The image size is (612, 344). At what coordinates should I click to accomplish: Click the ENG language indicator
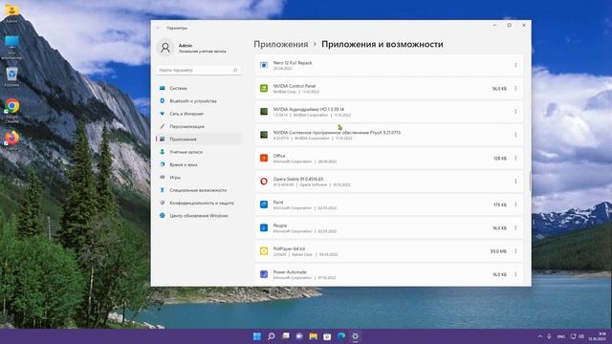click(561, 336)
